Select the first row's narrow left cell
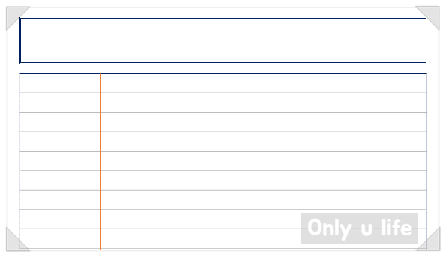This screenshot has height=257, width=446. click(x=60, y=83)
